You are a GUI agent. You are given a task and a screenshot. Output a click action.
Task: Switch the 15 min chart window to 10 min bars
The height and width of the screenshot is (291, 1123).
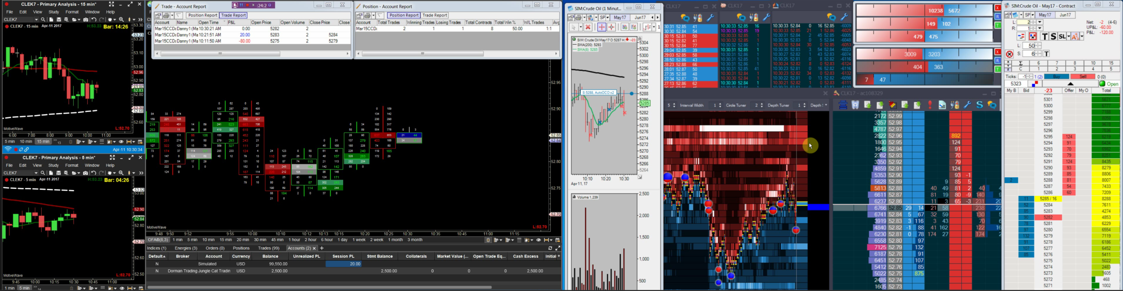[26, 142]
